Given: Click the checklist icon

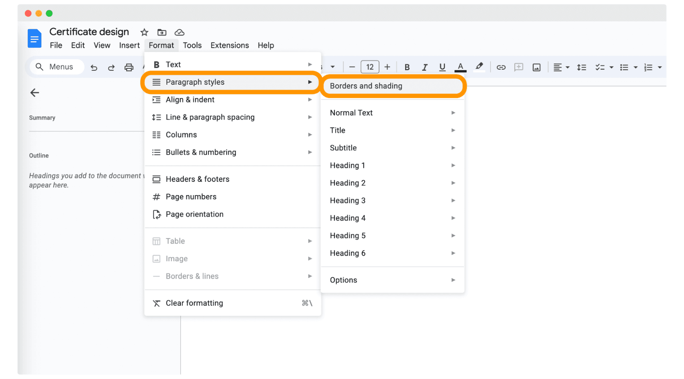Looking at the screenshot, I should coord(600,67).
